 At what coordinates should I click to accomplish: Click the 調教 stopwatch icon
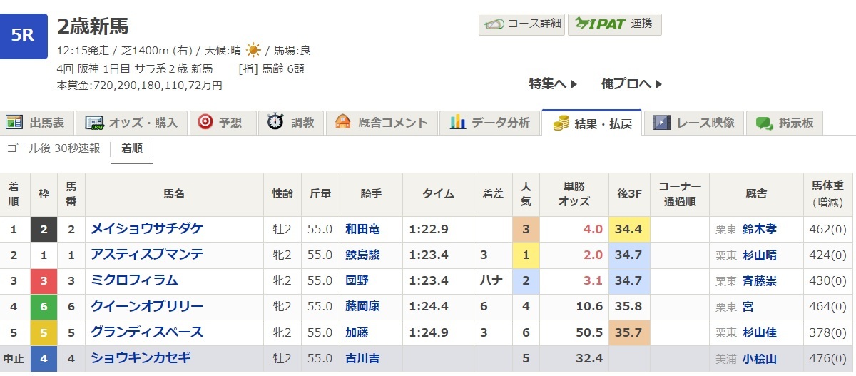coord(275,122)
